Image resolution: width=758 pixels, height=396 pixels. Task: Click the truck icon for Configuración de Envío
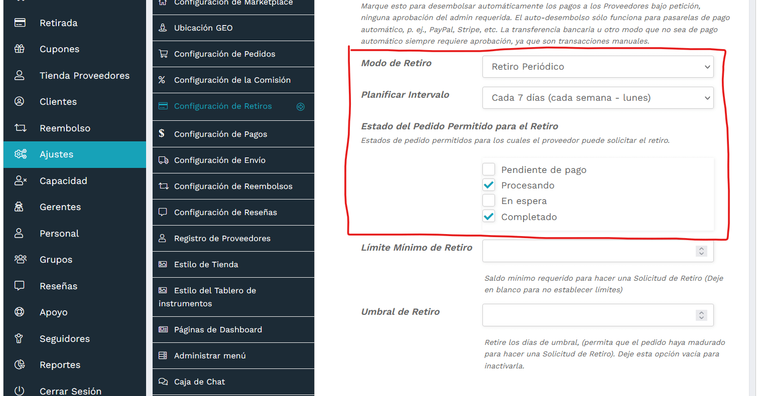click(x=163, y=160)
